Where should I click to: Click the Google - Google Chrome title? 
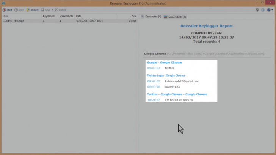click(x=165, y=62)
